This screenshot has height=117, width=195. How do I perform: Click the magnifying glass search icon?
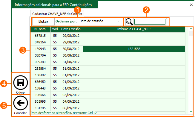coord(129,22)
